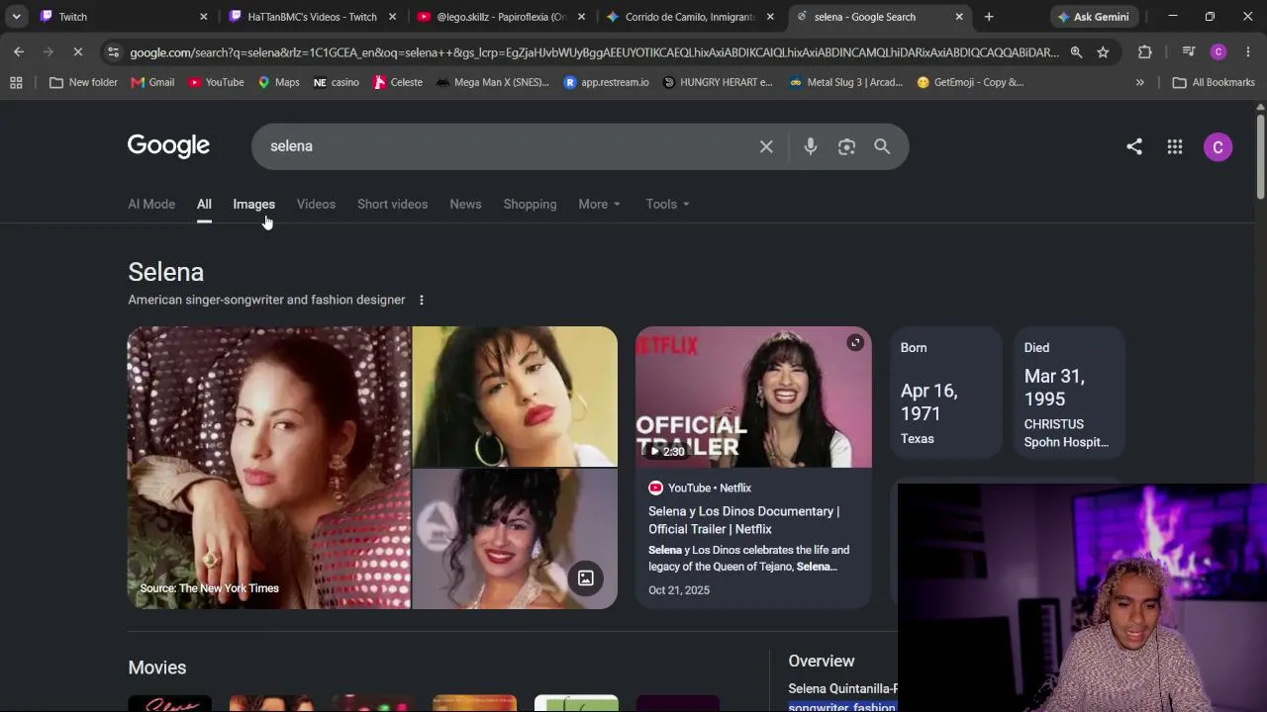Switch to AI Mode
The width and height of the screenshot is (1267, 712).
point(151,204)
